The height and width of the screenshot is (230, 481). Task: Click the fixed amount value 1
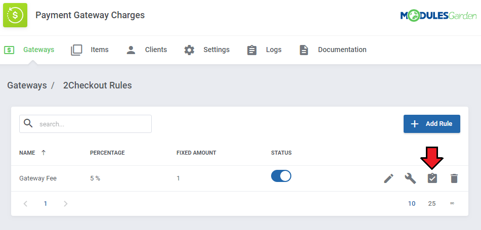(x=178, y=178)
